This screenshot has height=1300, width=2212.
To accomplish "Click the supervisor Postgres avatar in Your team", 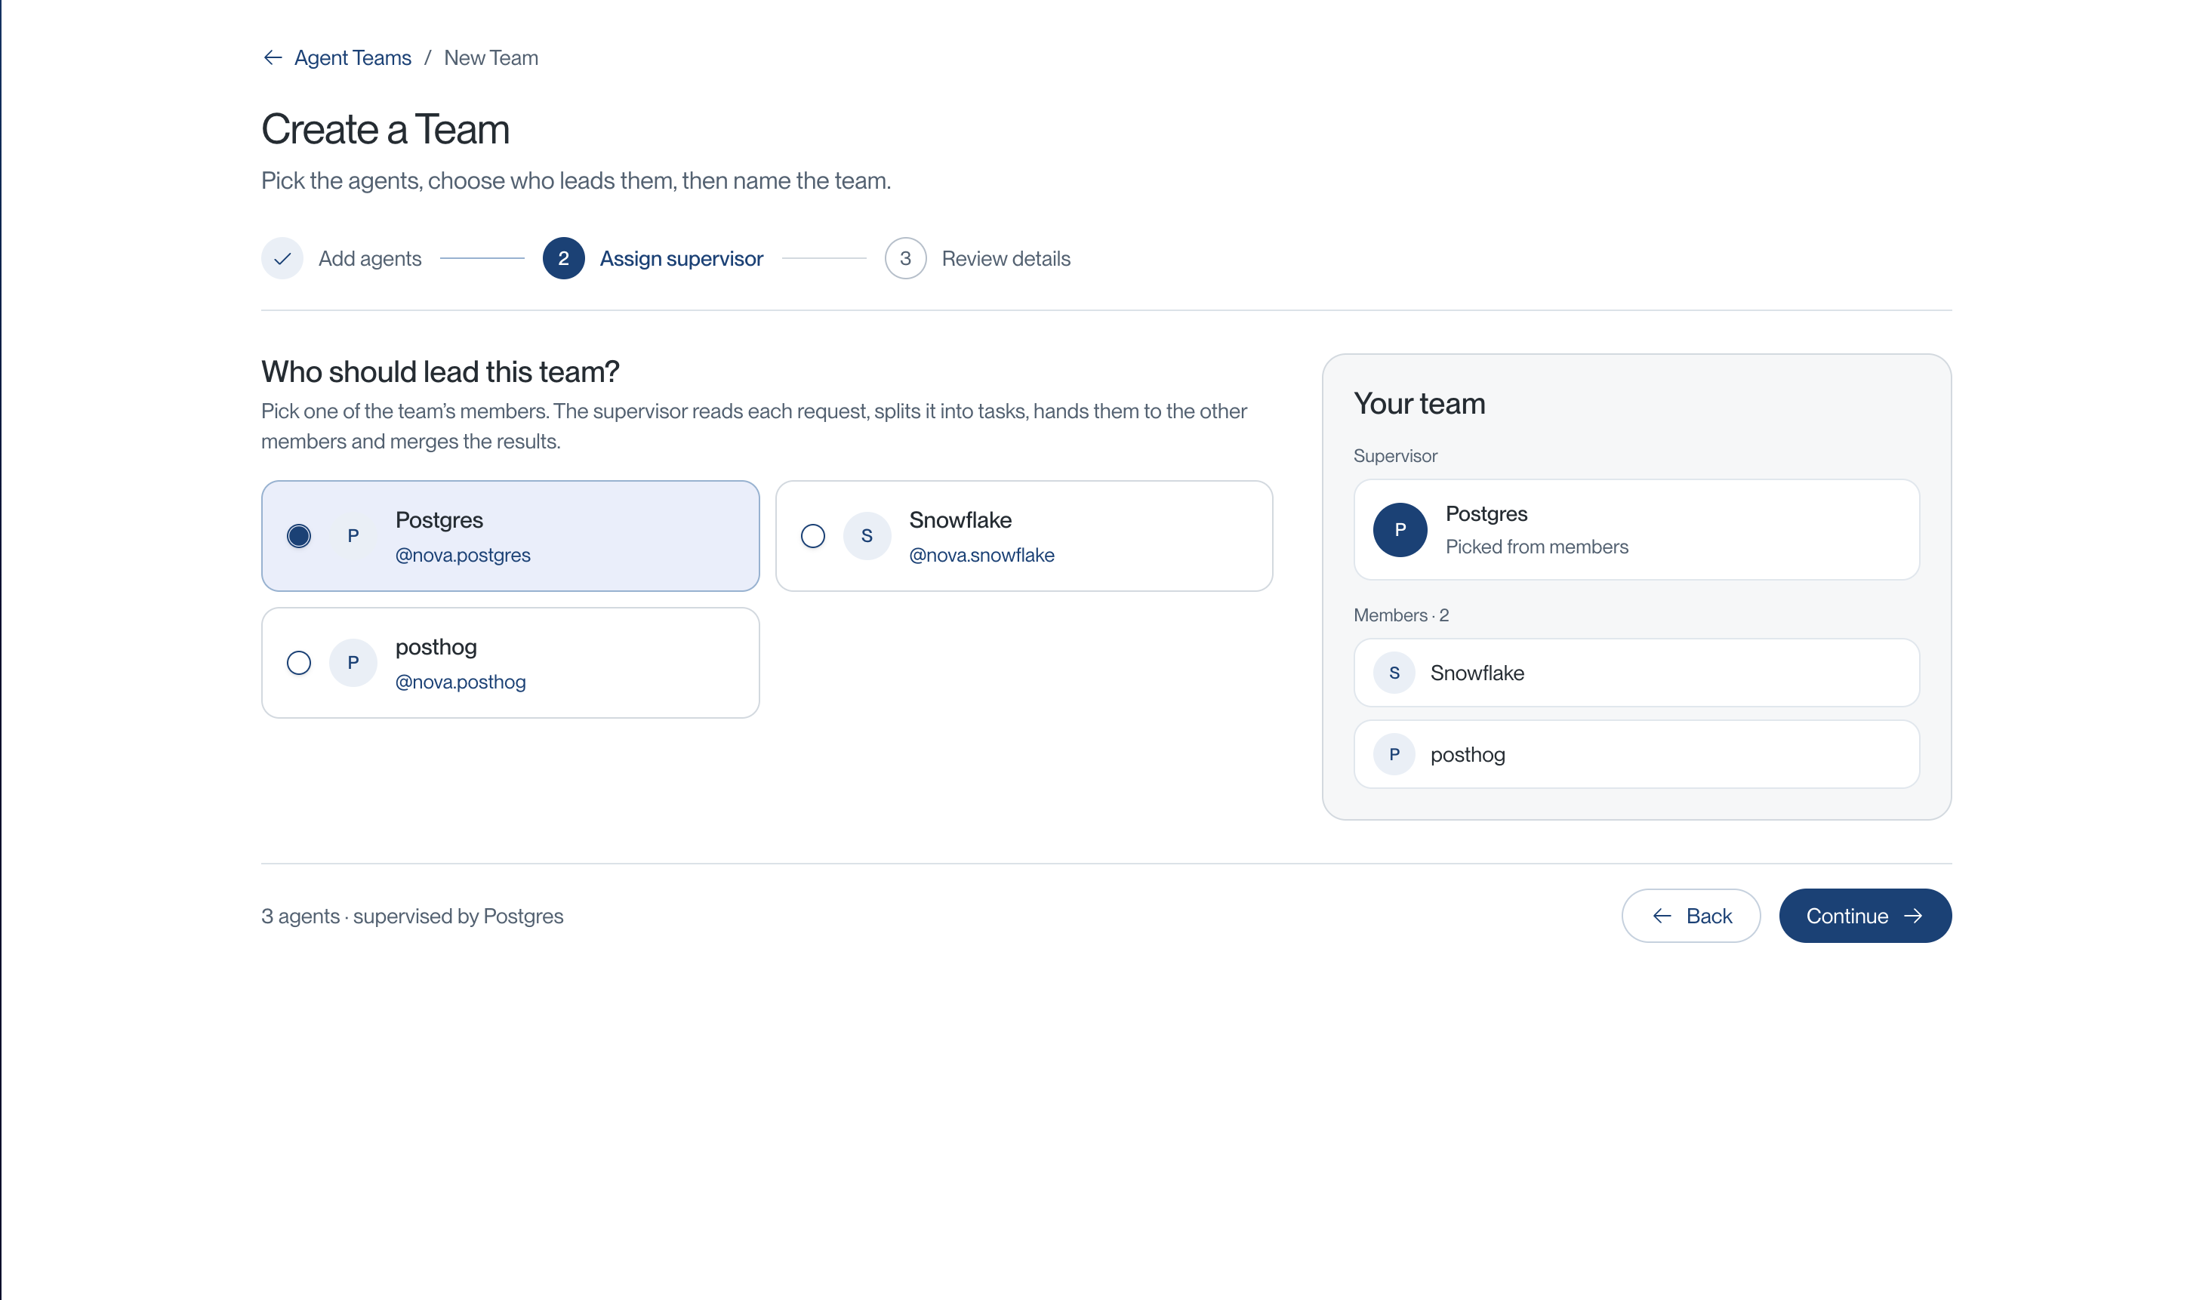I will coord(1400,529).
